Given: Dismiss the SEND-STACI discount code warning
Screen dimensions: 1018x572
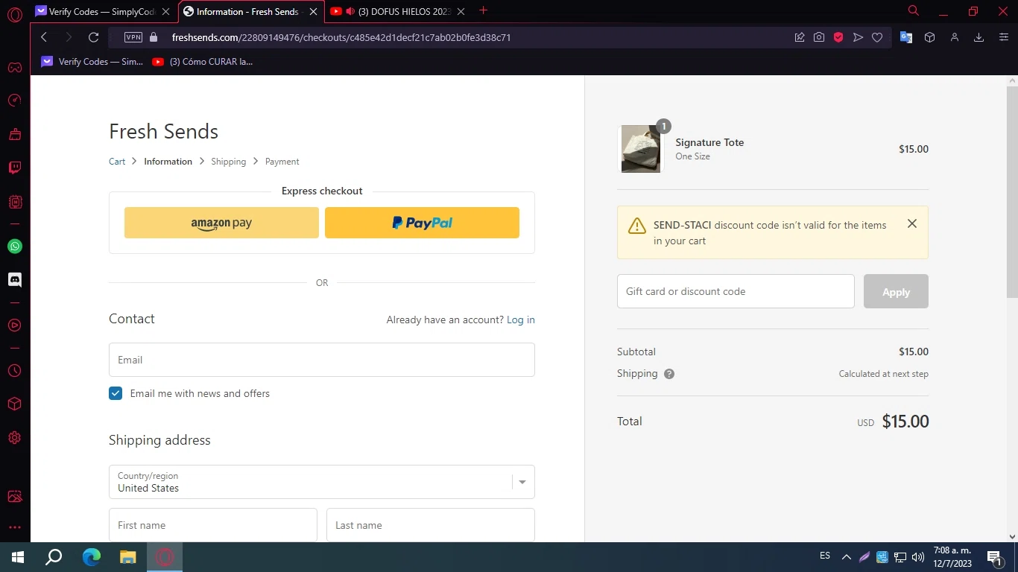Looking at the screenshot, I should (x=912, y=223).
